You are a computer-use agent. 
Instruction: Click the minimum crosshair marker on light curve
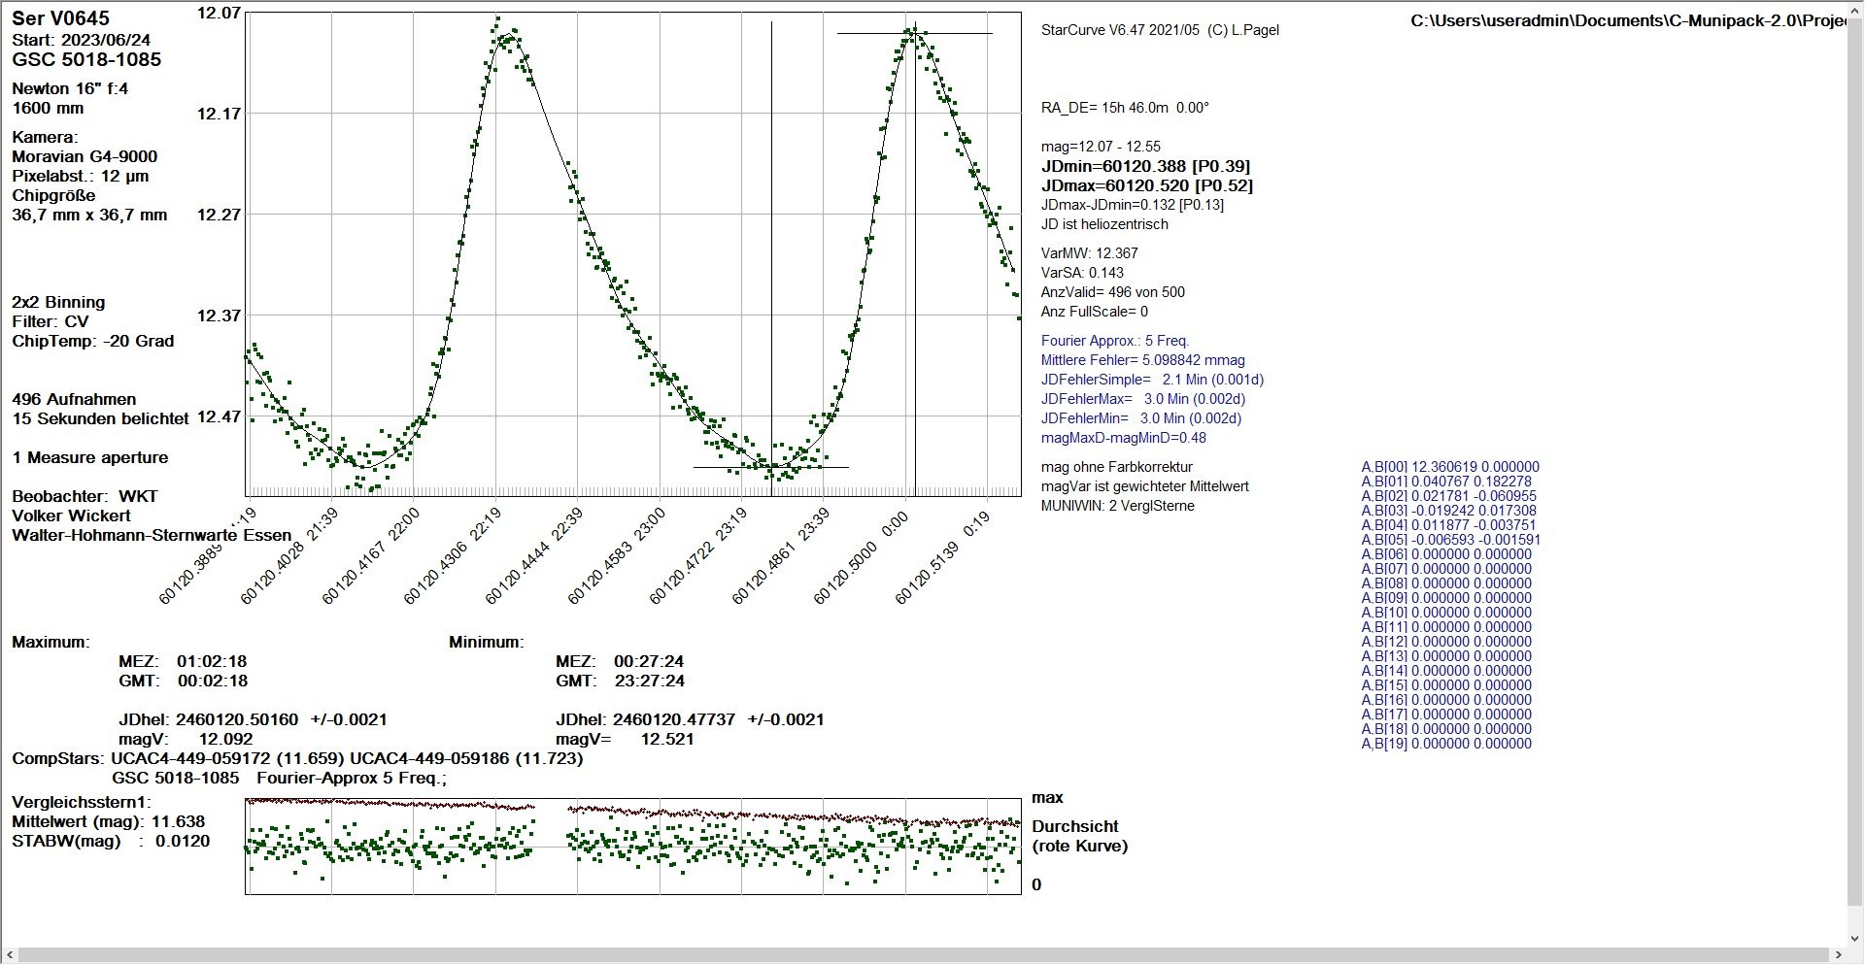[x=771, y=467]
